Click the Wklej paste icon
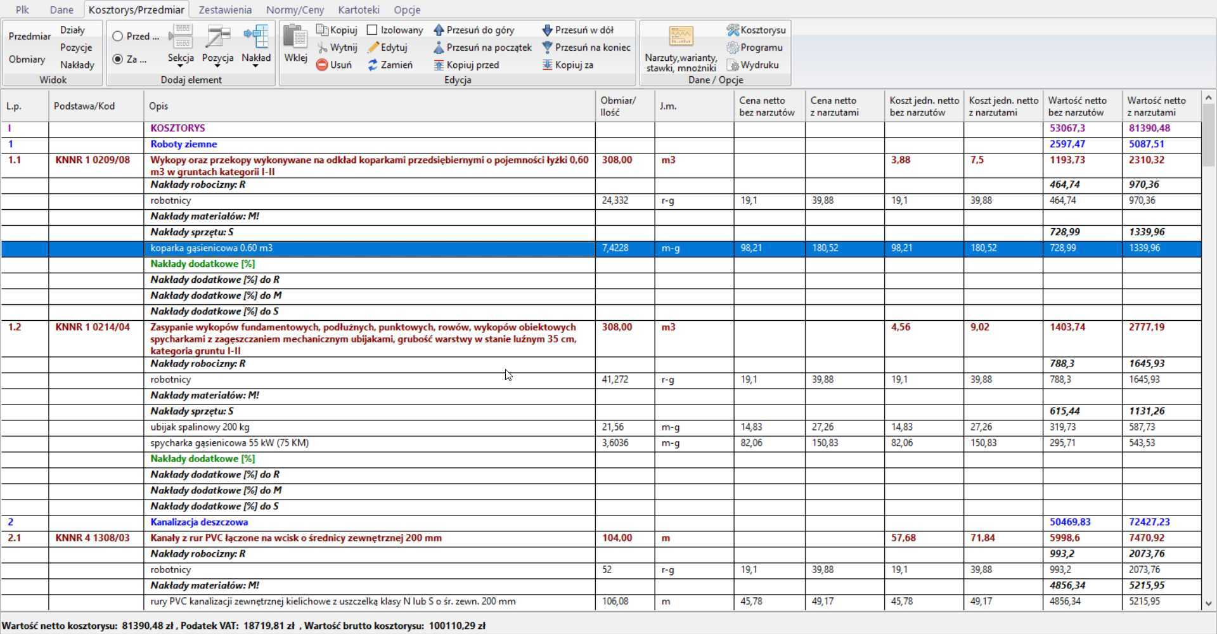The width and height of the screenshot is (1217, 634). click(x=295, y=37)
